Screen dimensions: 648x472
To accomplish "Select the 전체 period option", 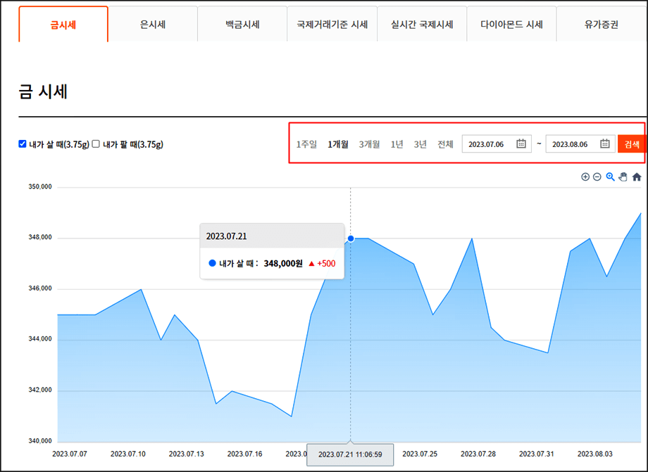I will (x=444, y=143).
